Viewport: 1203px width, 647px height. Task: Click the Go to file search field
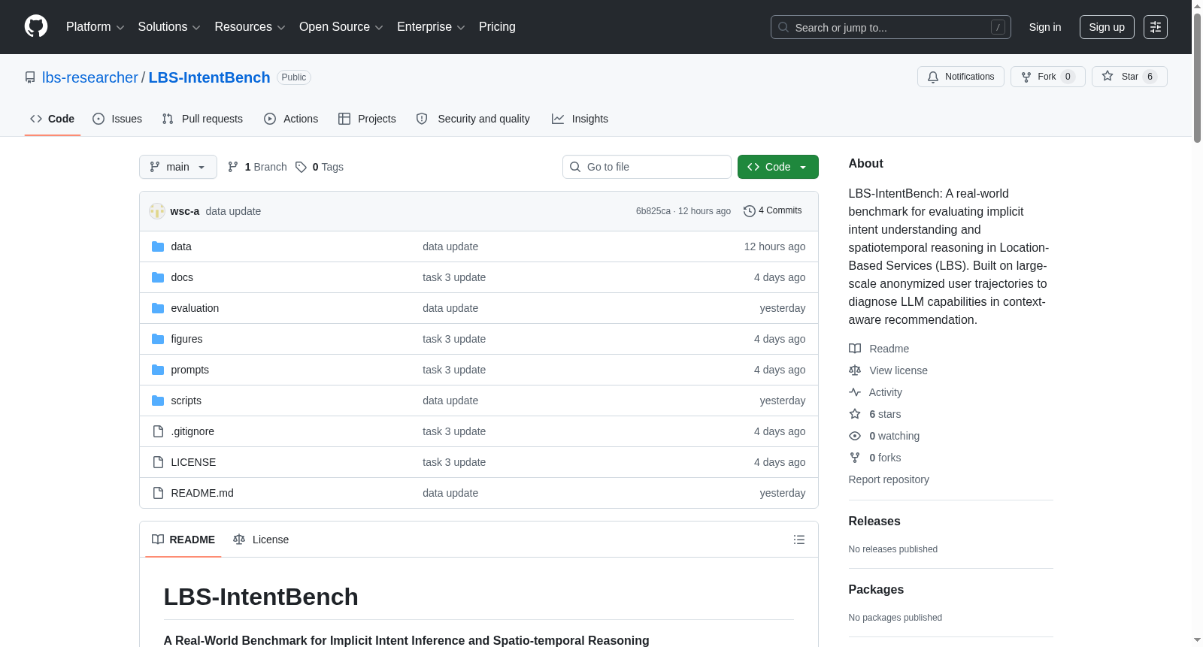pos(647,167)
